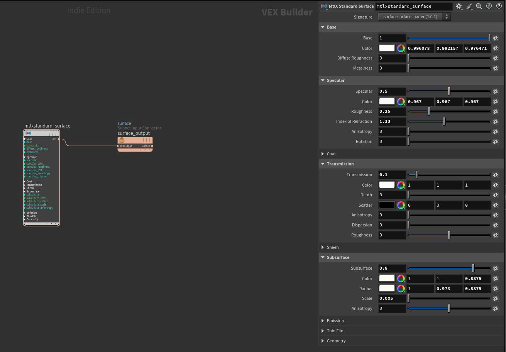Open gear menu for Metalness
Viewport: 506px width, 352px height.
tap(496, 68)
